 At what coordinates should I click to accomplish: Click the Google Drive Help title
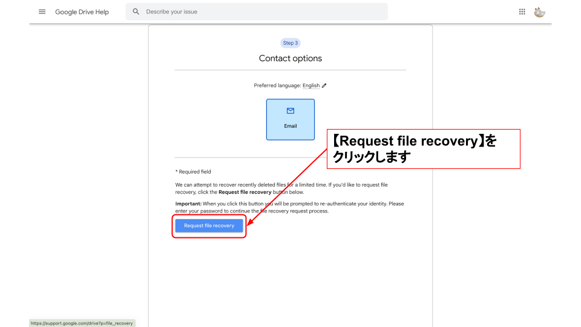(82, 12)
